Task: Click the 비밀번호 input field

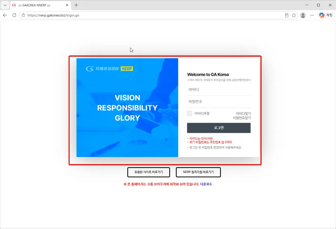Action: coord(219,102)
